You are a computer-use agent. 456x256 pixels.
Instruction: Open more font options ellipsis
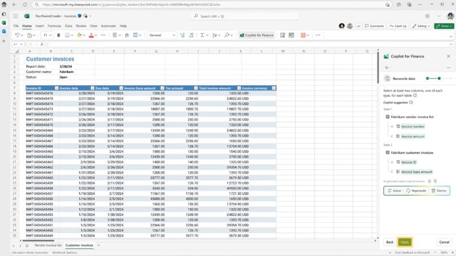click(x=103, y=35)
